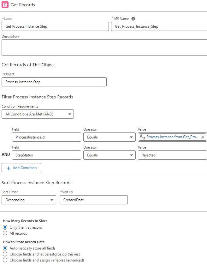Remove the Process Instance value pill
207x264 pixels.
point(203,137)
